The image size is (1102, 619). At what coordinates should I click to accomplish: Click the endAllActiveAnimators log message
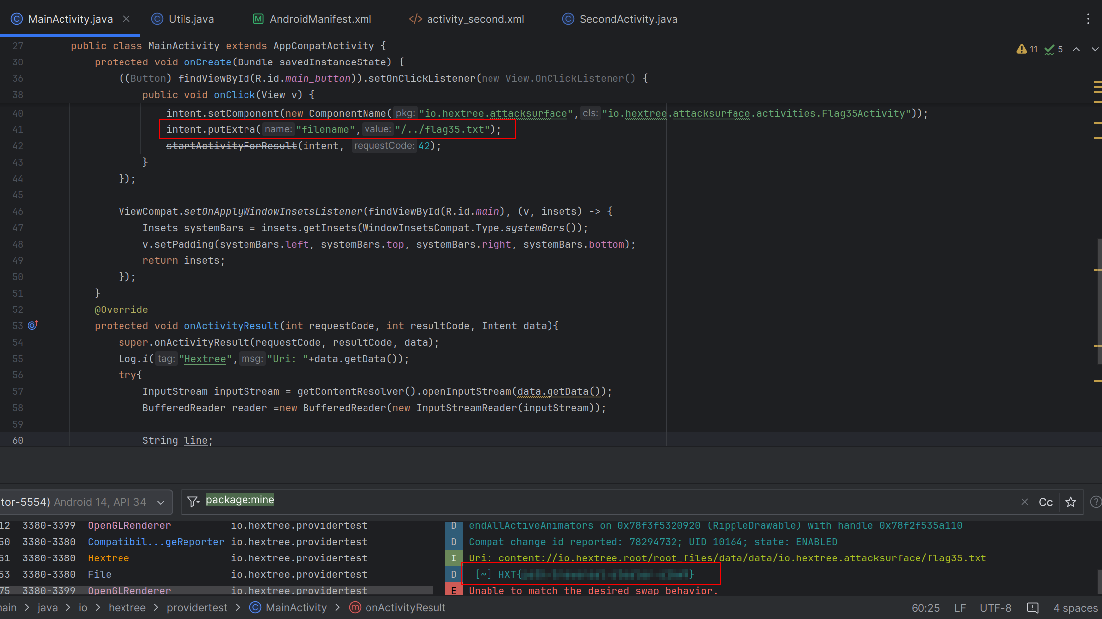click(x=715, y=525)
